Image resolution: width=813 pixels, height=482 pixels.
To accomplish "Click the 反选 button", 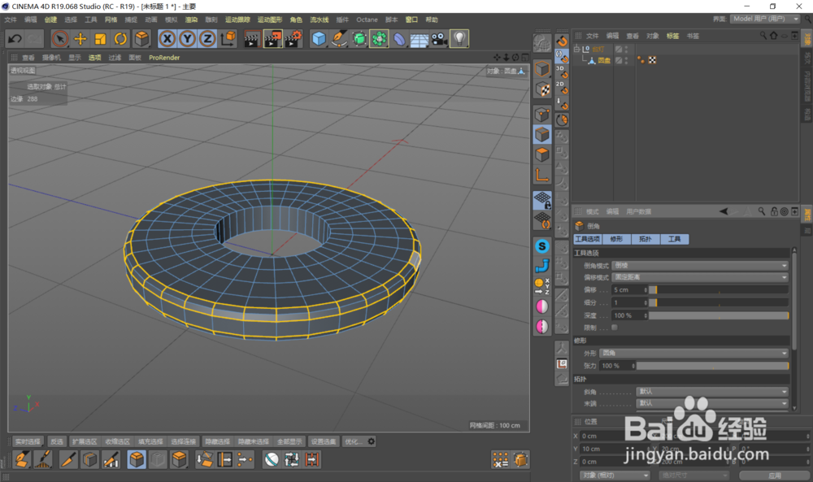I will click(x=57, y=441).
